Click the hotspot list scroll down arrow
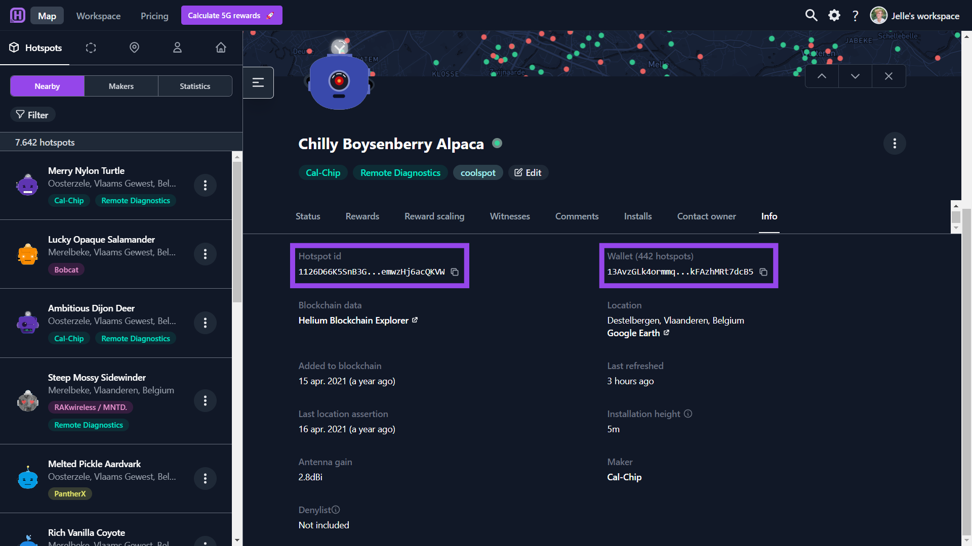Screen dimensions: 972x546 pos(237,540)
